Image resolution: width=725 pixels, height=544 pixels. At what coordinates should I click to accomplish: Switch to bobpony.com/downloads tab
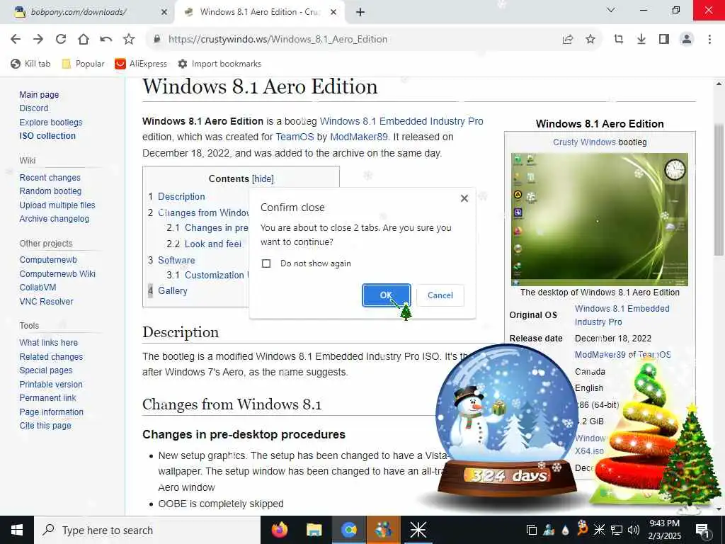point(79,13)
